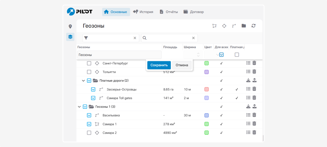This screenshot has height=147, width=327.
Task: Uncheck the Заозерье-Островцы checkbox
Action: (x=93, y=89)
